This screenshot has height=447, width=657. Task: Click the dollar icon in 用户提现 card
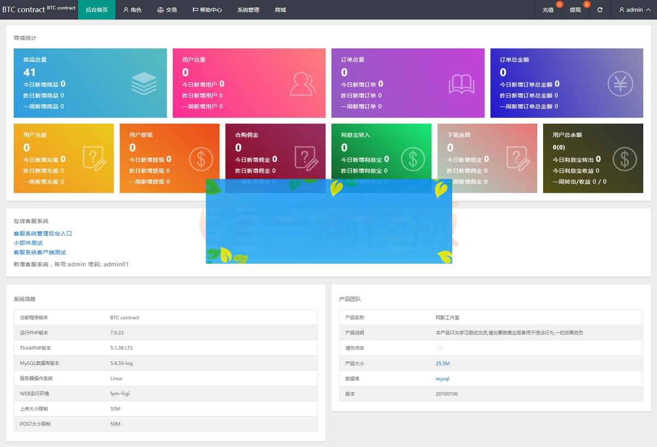pyautogui.click(x=201, y=159)
